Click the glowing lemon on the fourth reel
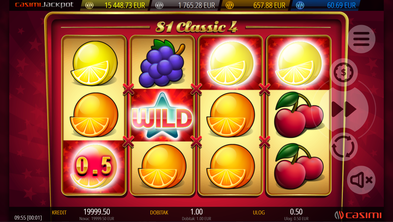The width and height of the screenshot is (393, 222). [299, 63]
